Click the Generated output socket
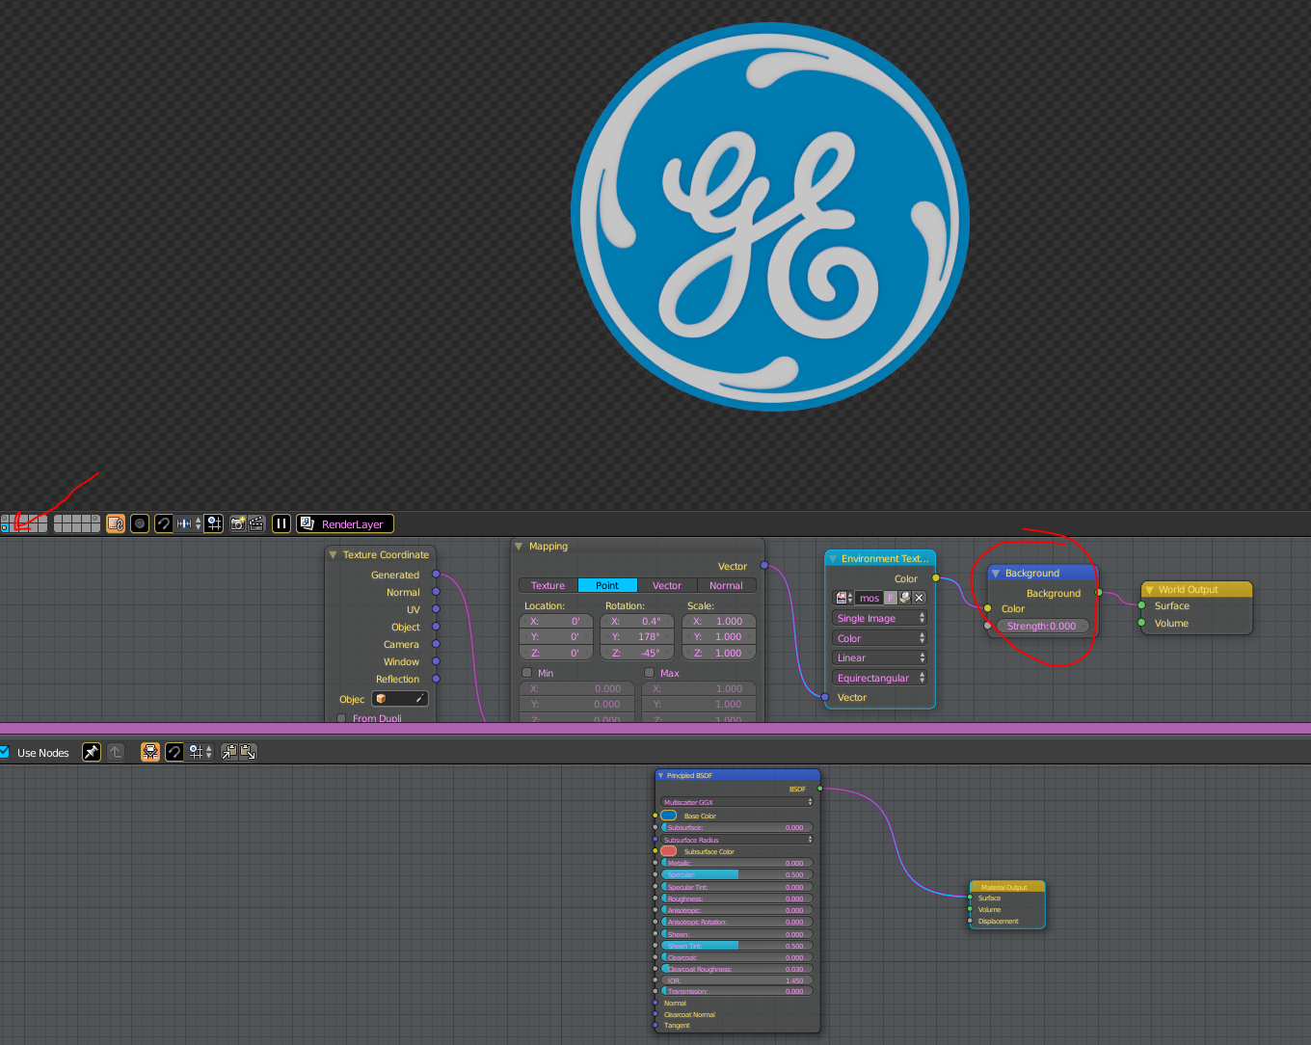 [436, 575]
